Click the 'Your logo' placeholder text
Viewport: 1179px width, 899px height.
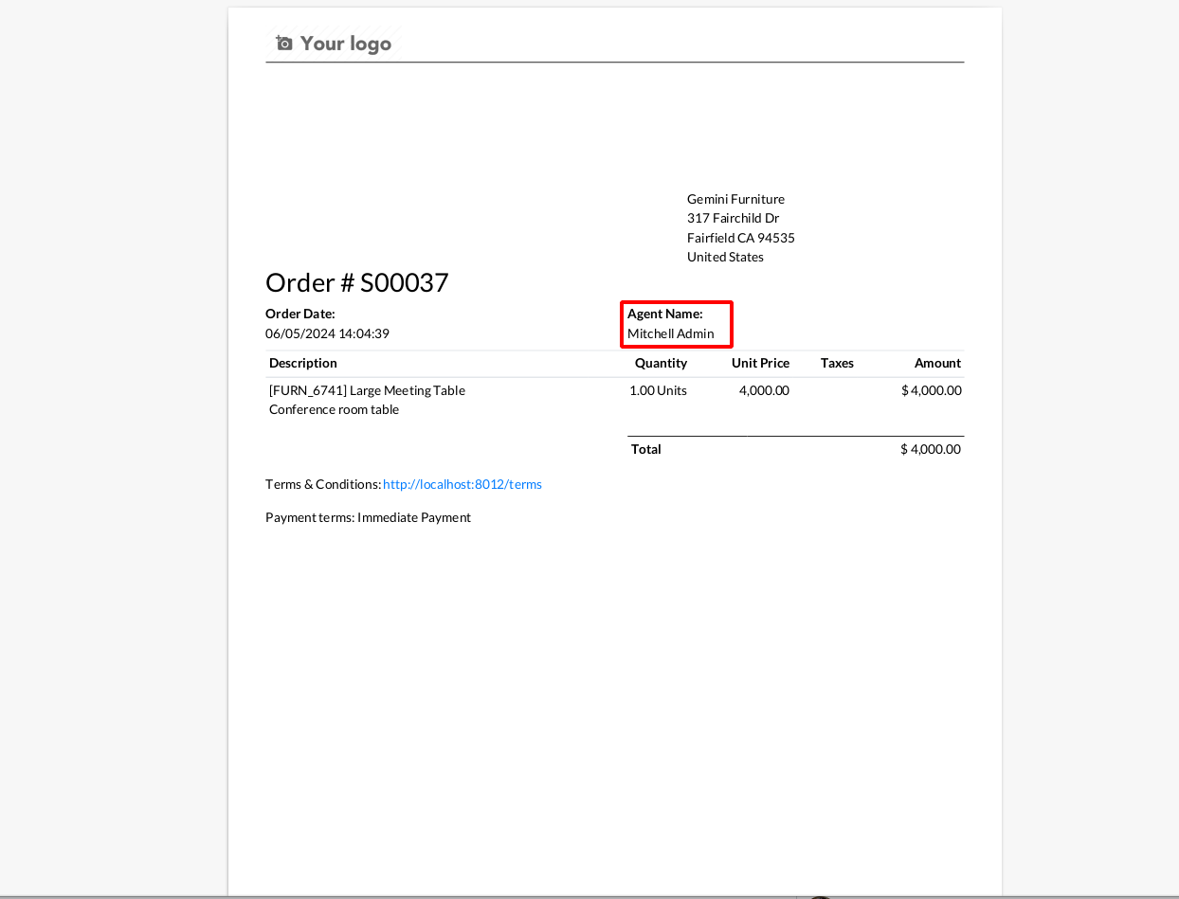point(345,44)
